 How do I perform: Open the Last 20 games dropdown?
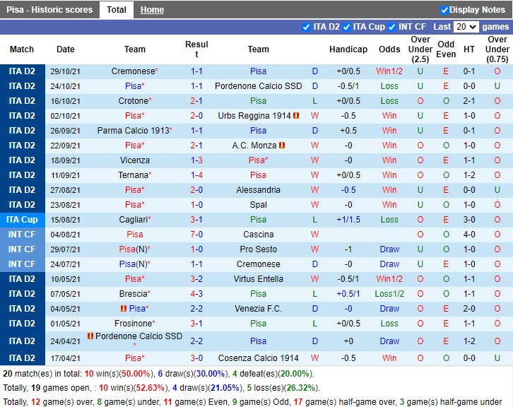[x=466, y=27]
